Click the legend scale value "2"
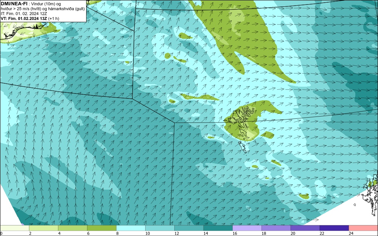Screen dimensions: 378x236 (x=30, y=233)
